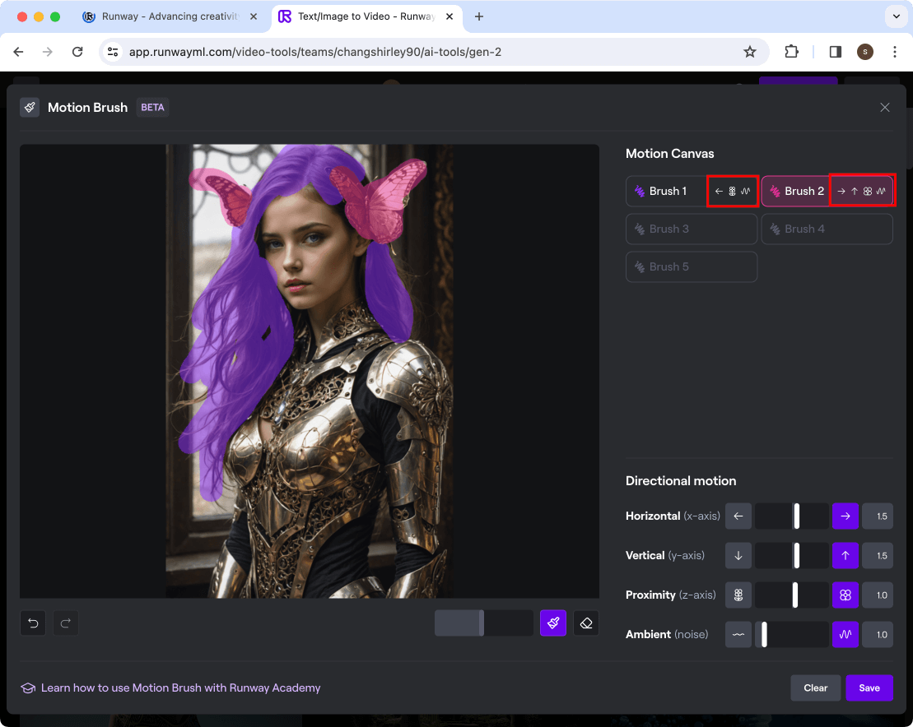Toggle proximity farther icon on z-axis

click(x=738, y=595)
